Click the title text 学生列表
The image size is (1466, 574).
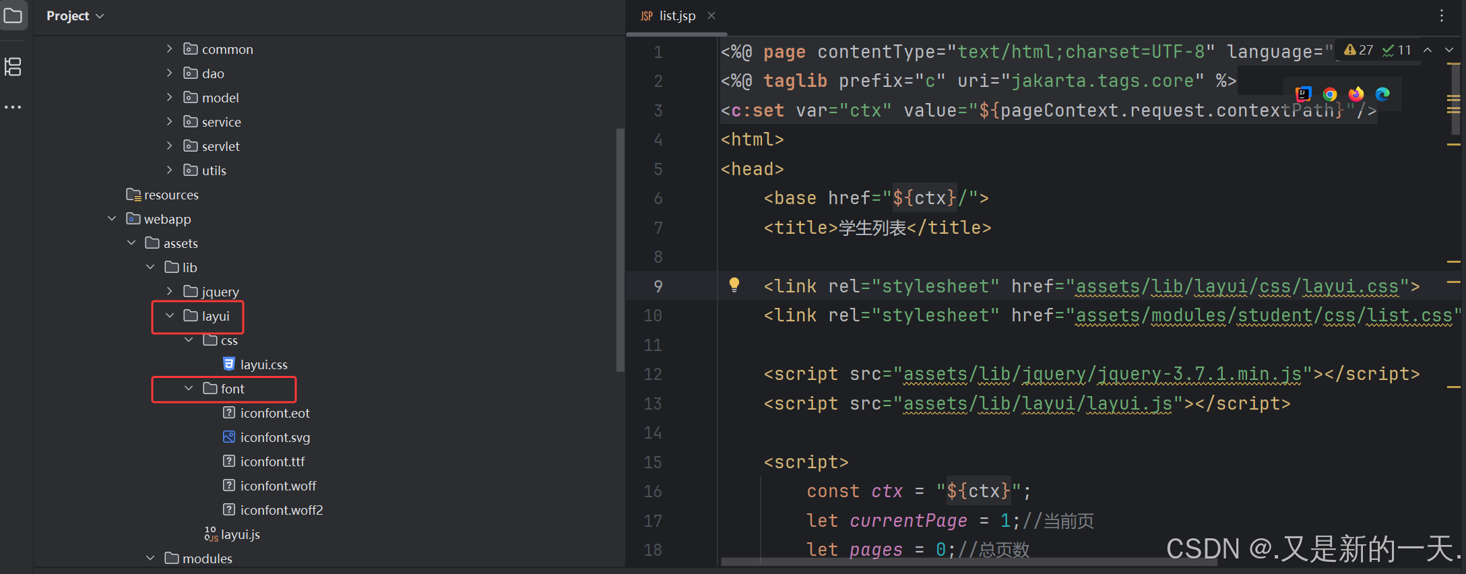click(x=872, y=228)
